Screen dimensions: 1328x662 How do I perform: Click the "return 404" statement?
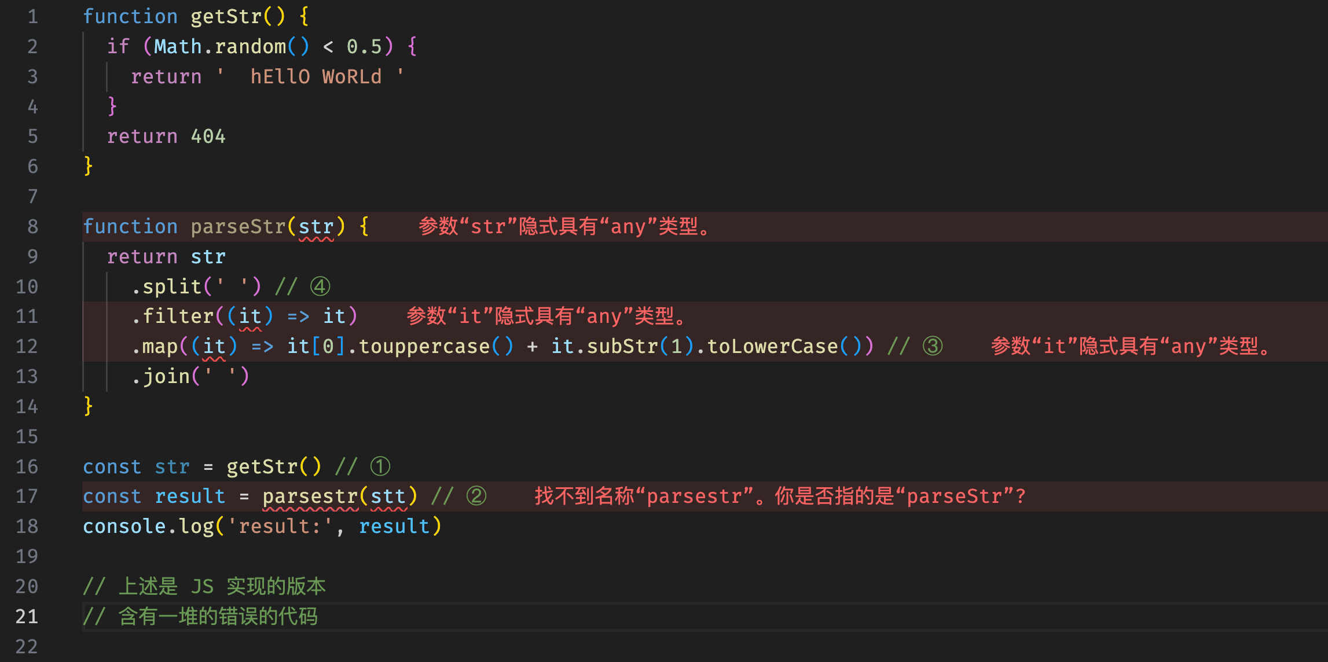coord(166,135)
